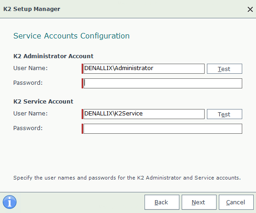Open the blue information icon

tap(10, 202)
